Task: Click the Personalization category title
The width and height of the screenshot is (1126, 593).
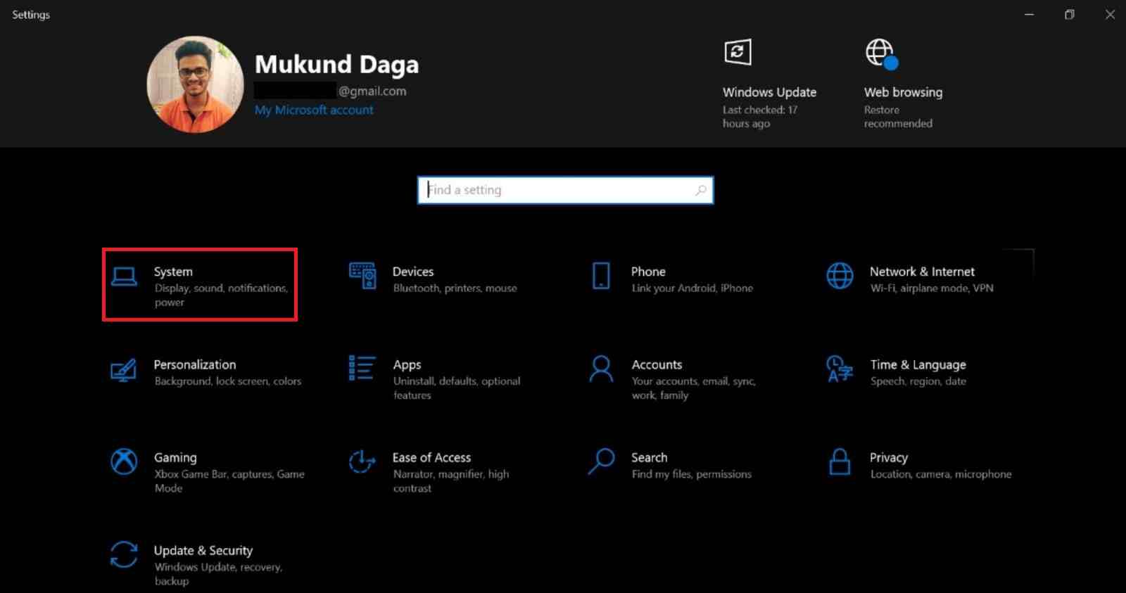Action: (195, 364)
